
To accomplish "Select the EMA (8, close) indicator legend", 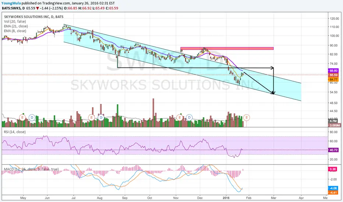I will (x=15, y=31).
